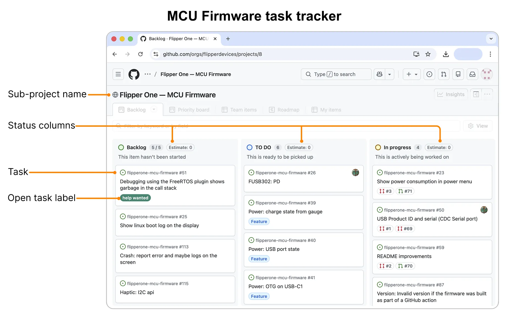Open the Repositories icon in header
Viewport: 509px width, 315px height.
[x=458, y=74]
